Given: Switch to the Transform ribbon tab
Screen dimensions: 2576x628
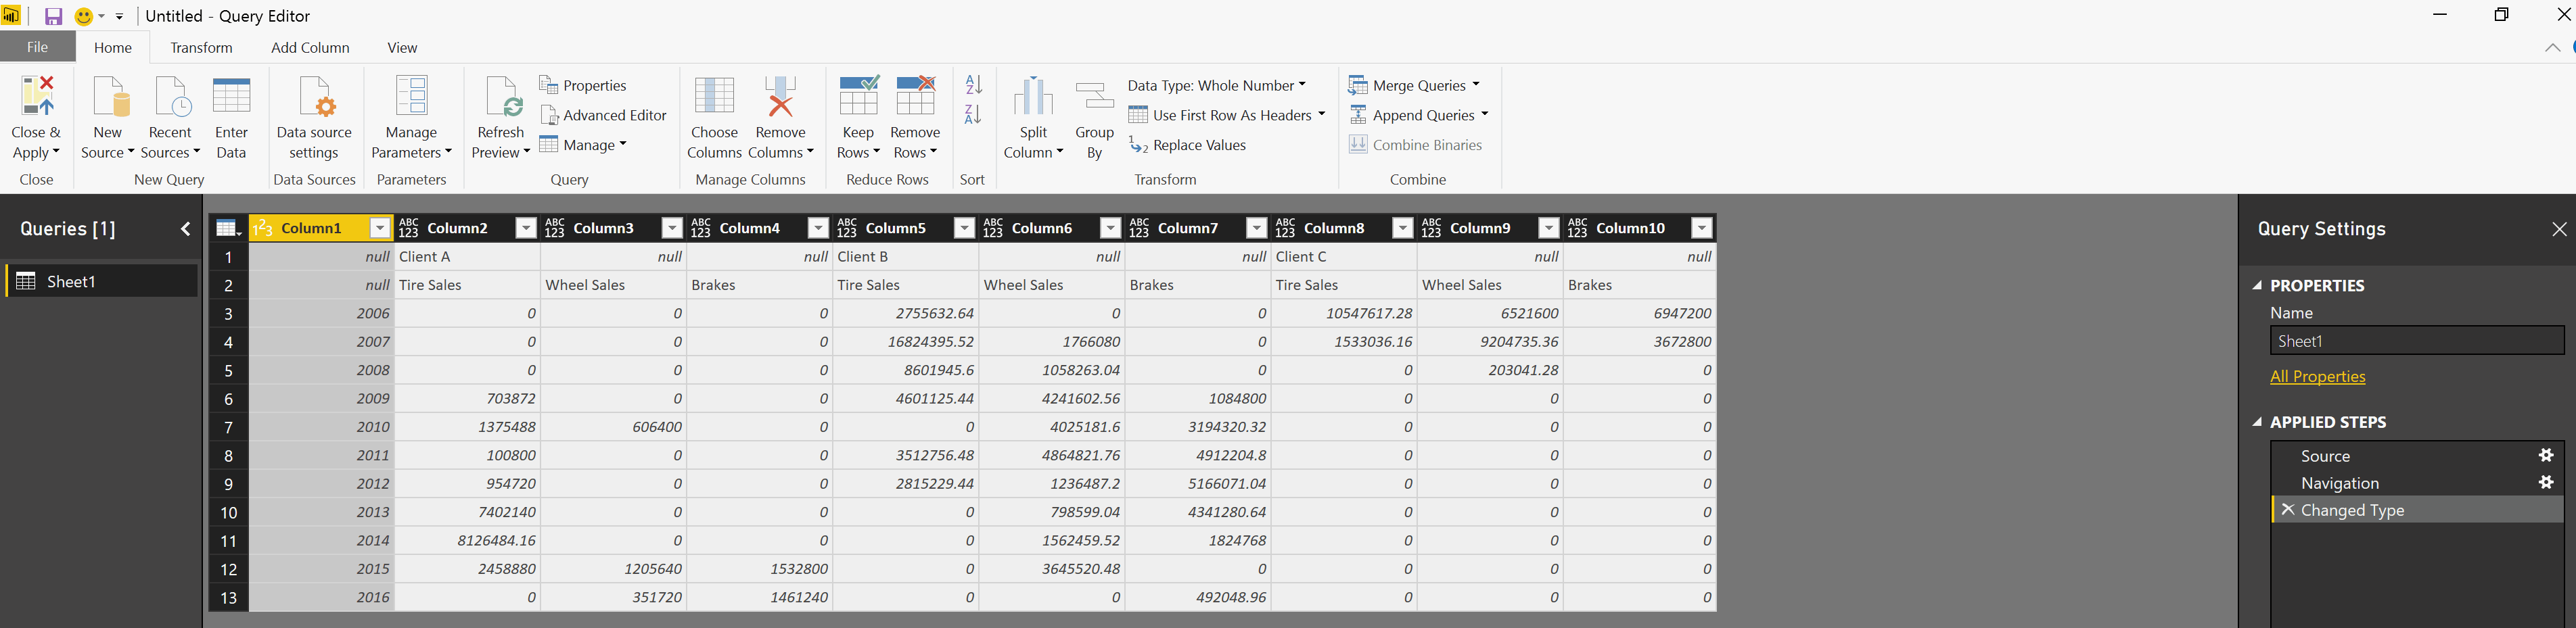Looking at the screenshot, I should [201, 47].
